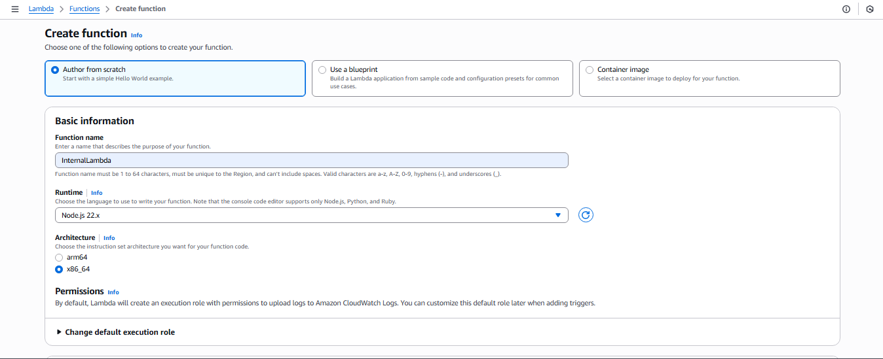The image size is (883, 359).
Task: Choose x86_64 architecture
Action: [59, 269]
